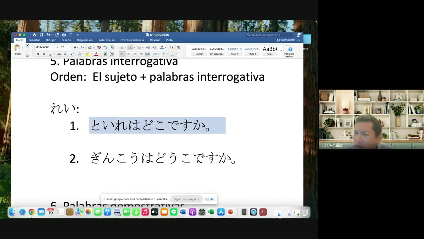Screen dimensions: 424x239
Task: Open the paste options dropdown arrow
Action: [x=22, y=48]
